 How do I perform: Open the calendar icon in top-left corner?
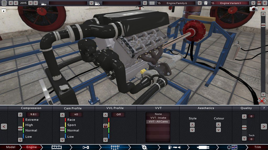pos(4,3)
